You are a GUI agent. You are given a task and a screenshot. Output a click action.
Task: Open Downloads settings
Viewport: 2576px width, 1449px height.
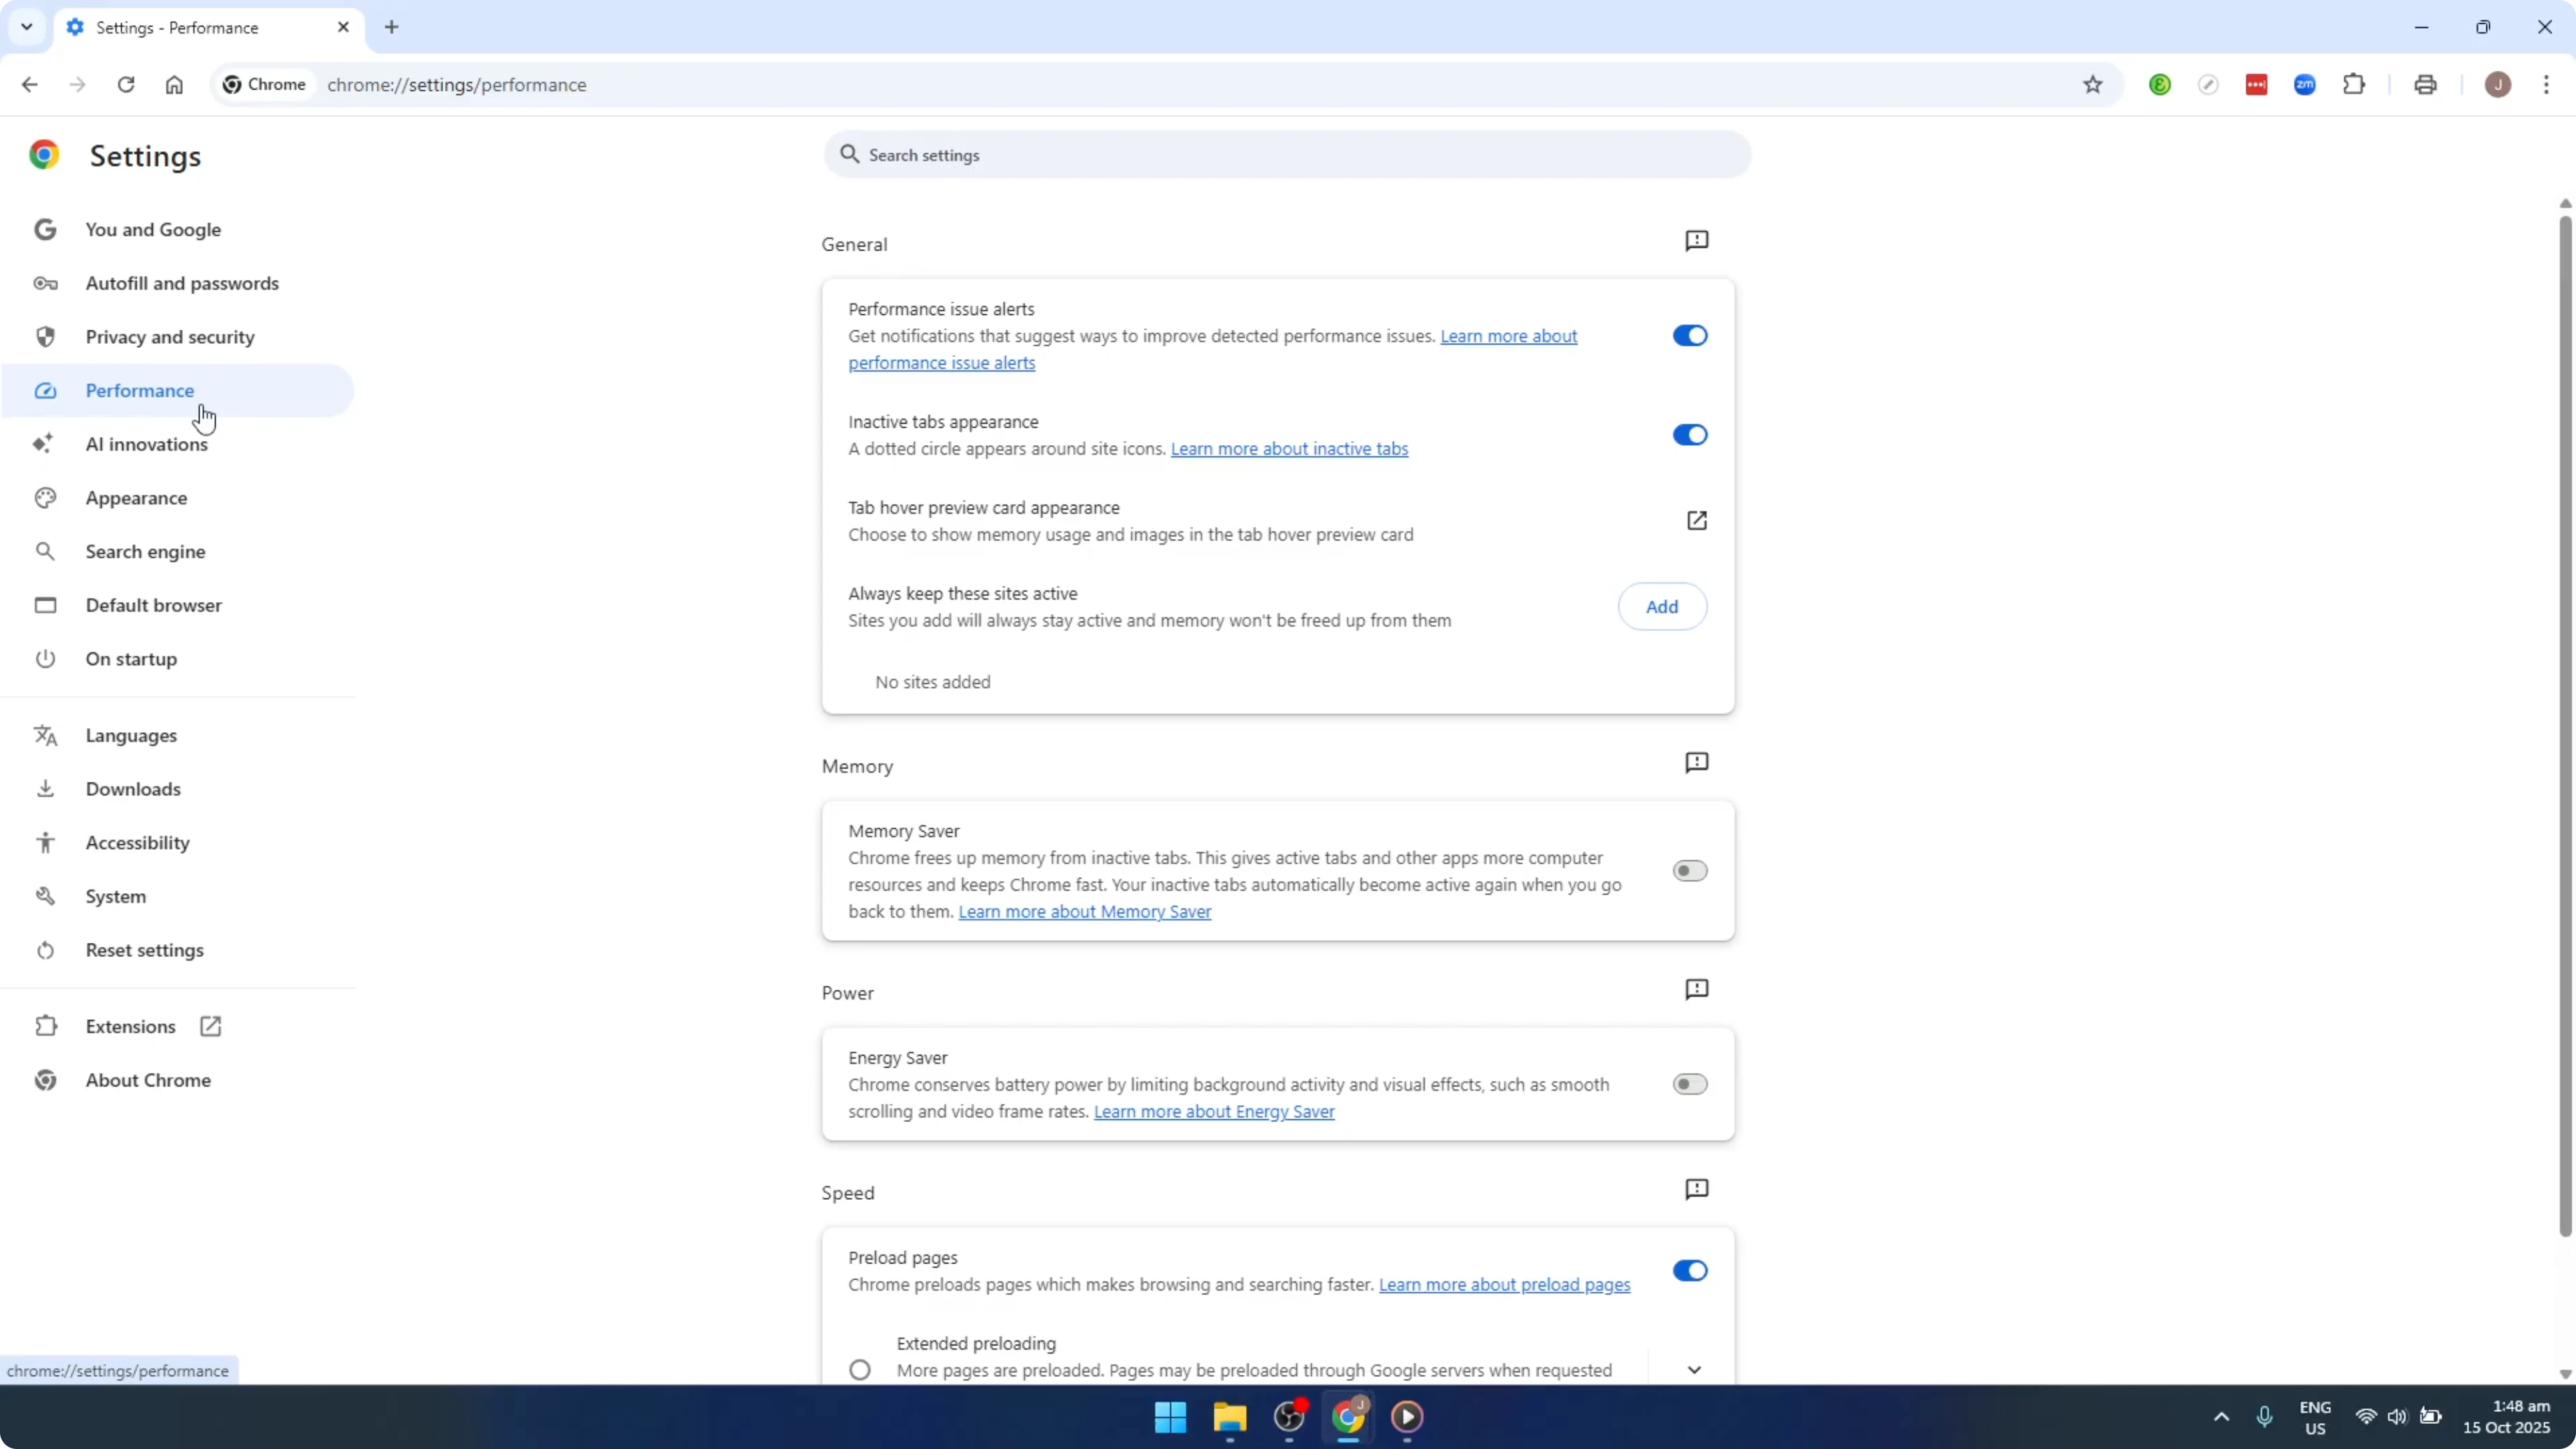tap(178, 789)
